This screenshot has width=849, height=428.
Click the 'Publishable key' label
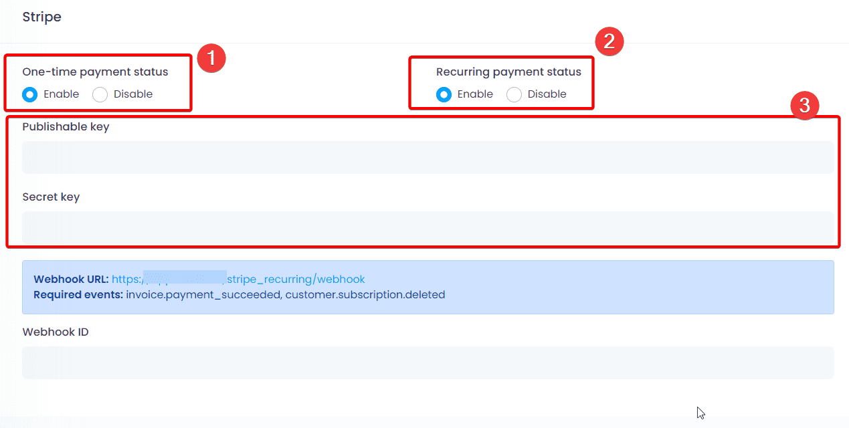[x=66, y=127]
